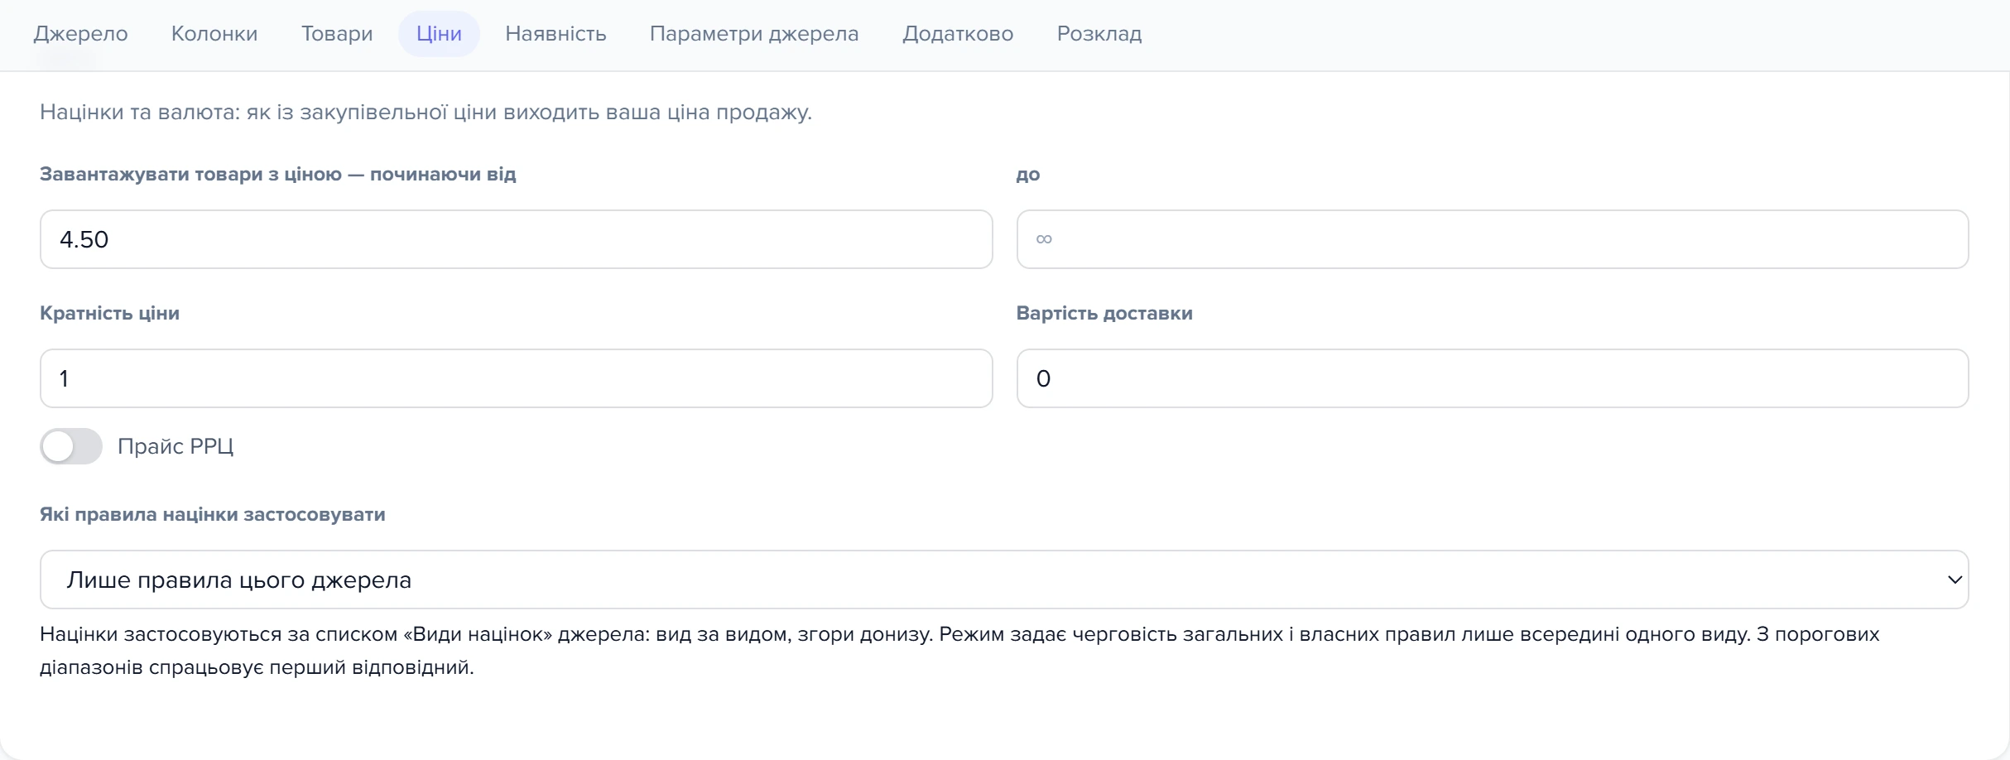2010x760 pixels.
Task: Click the «до» label above the ∞ field
Action: coord(1028,174)
